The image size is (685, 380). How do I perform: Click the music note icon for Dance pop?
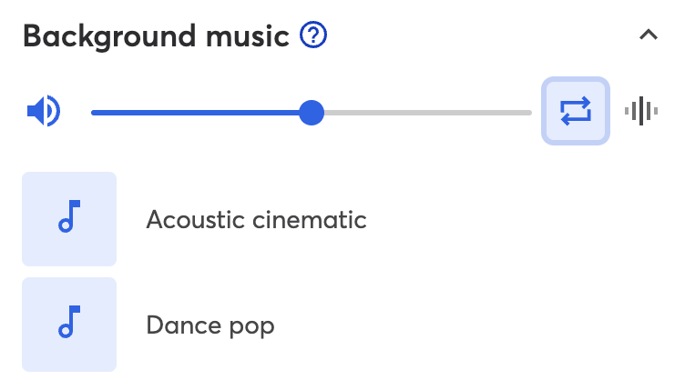pos(69,322)
